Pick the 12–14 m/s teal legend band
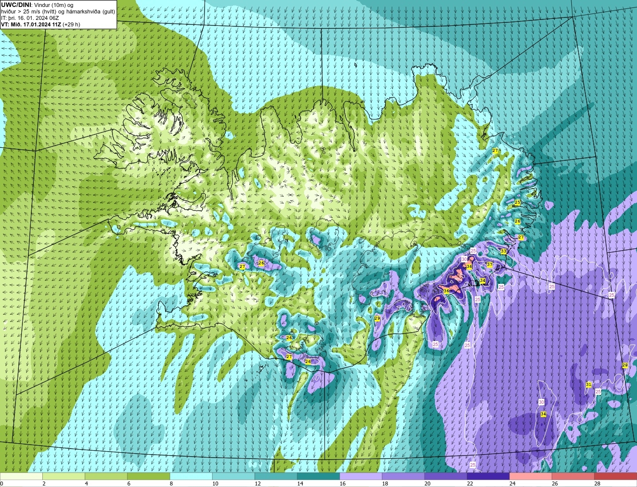Viewport: 637px width, 487px height. point(276,477)
